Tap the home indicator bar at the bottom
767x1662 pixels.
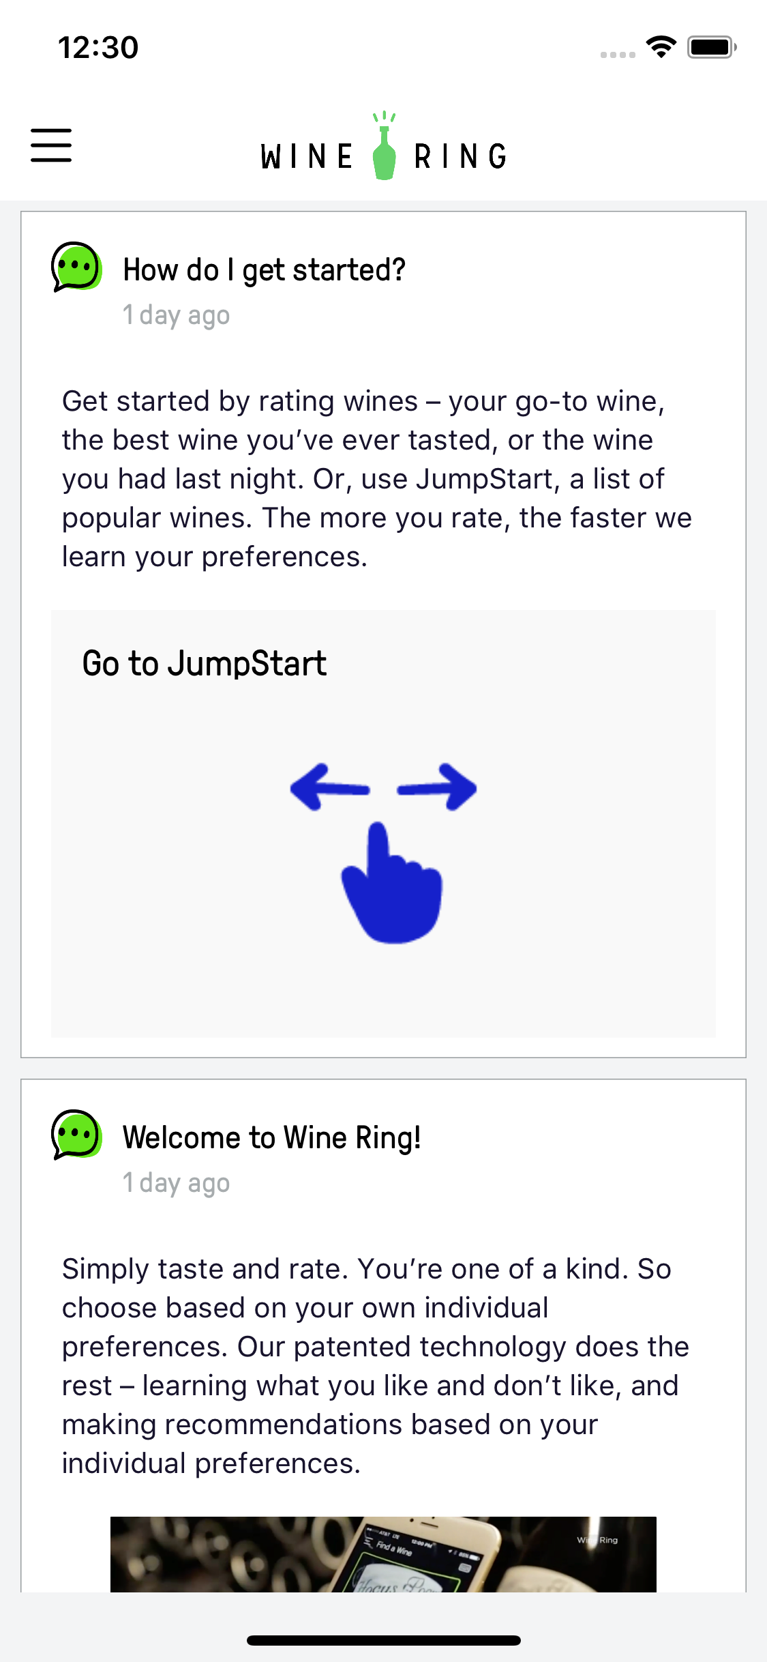click(383, 1640)
